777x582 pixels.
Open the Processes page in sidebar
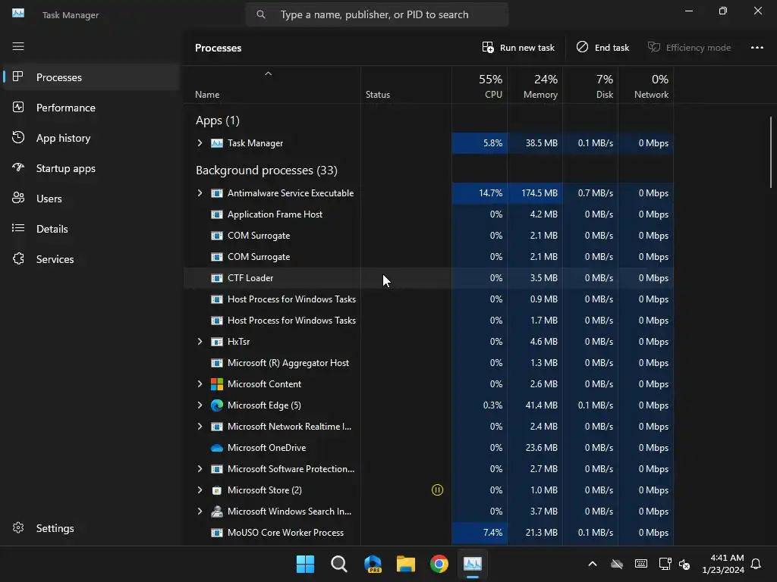(x=92, y=77)
